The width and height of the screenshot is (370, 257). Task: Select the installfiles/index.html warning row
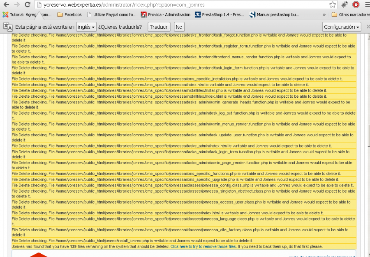coord(184,96)
